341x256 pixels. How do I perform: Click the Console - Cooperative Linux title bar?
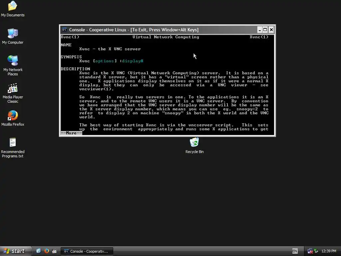click(158, 30)
